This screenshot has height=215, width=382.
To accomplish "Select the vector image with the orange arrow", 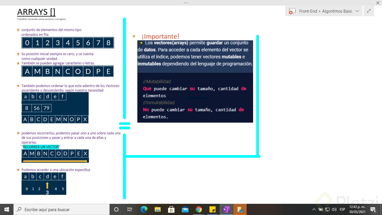I will [x=55, y=156].
